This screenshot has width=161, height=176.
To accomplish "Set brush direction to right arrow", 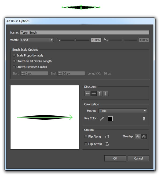I will [94, 93].
